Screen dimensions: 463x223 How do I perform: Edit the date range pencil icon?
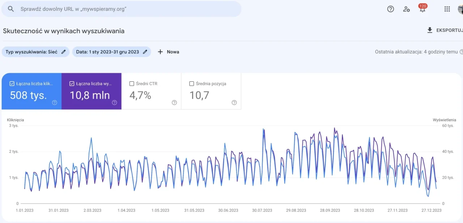pos(145,52)
